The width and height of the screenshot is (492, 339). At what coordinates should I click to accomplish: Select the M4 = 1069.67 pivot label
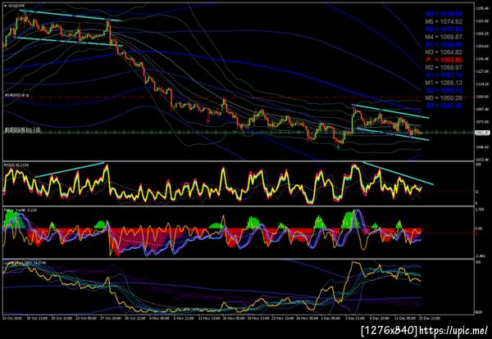click(444, 37)
